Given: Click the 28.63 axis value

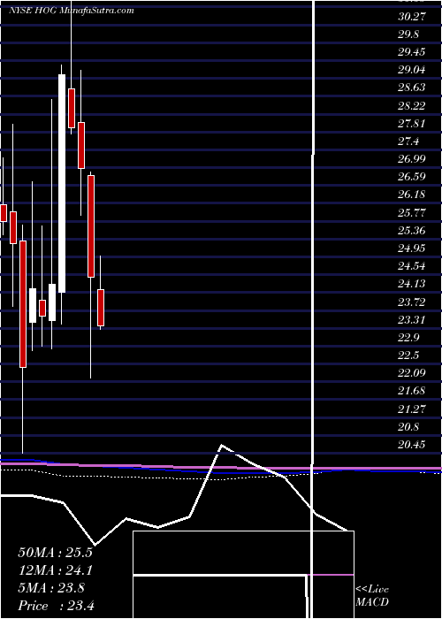Looking at the screenshot, I should (x=412, y=88).
